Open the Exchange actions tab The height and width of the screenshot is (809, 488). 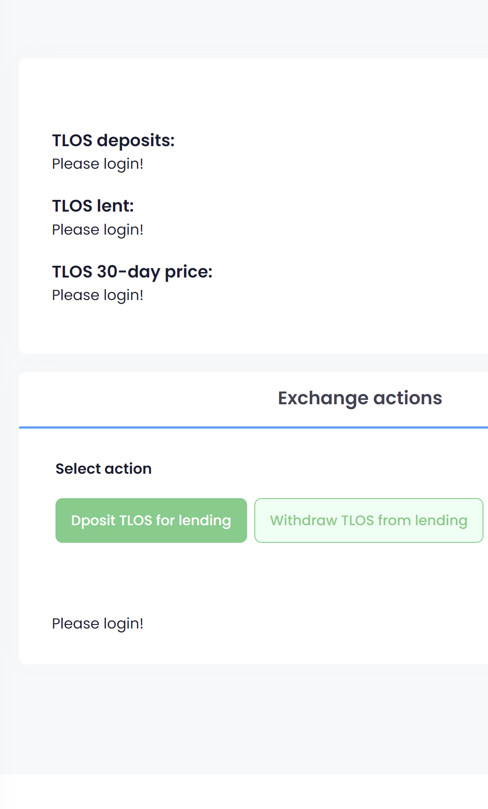click(359, 398)
